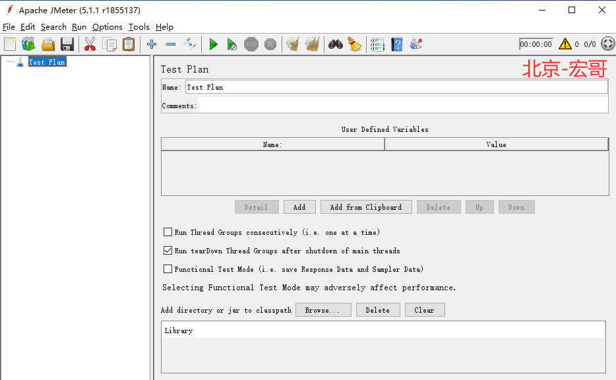Click the Clear results broom icon

(x=293, y=44)
